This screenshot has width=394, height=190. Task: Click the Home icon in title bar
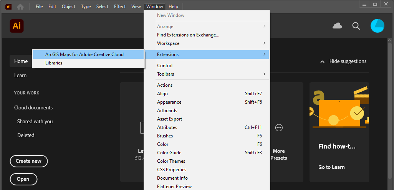coord(20,7)
